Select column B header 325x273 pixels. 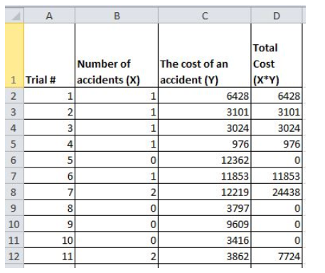pos(117,16)
